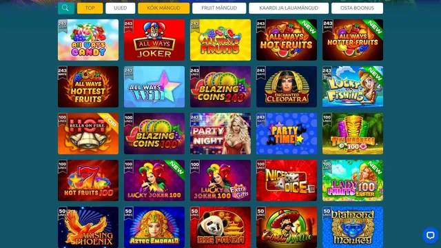Launch the Lucky Fishing game

[x=353, y=87]
